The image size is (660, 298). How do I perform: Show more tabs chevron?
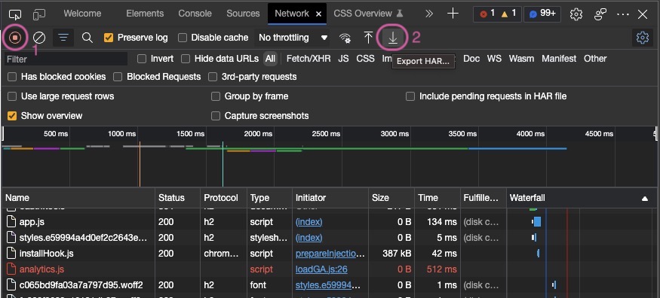point(429,14)
